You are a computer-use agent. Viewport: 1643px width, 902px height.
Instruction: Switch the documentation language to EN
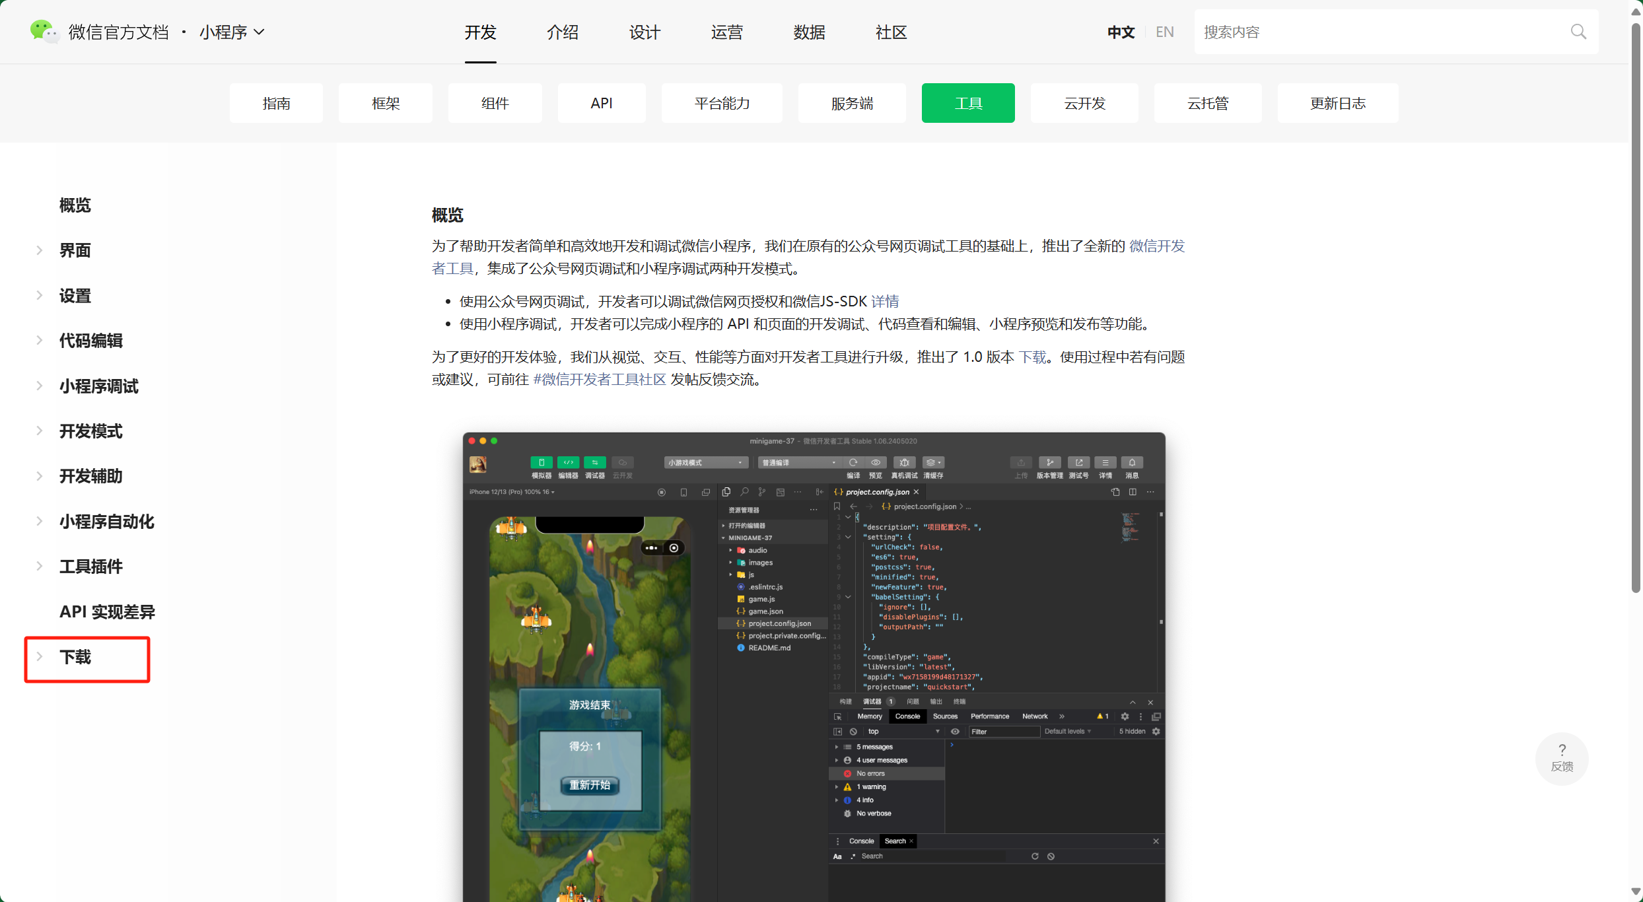pyautogui.click(x=1164, y=31)
